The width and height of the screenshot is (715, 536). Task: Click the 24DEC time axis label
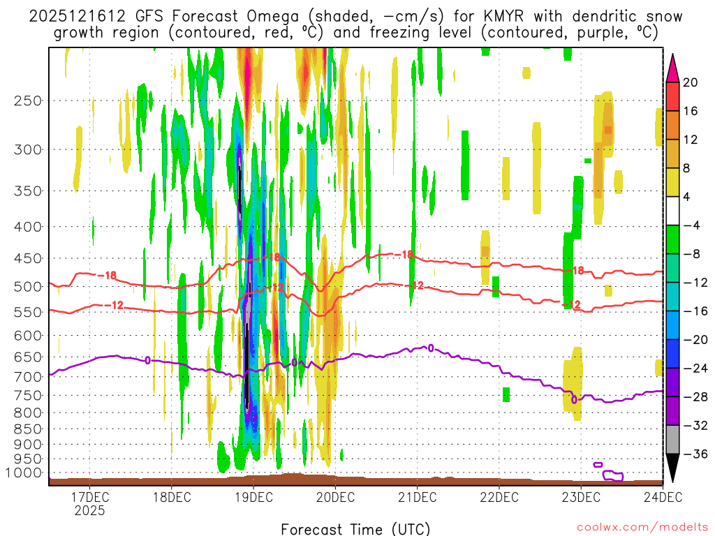click(663, 497)
